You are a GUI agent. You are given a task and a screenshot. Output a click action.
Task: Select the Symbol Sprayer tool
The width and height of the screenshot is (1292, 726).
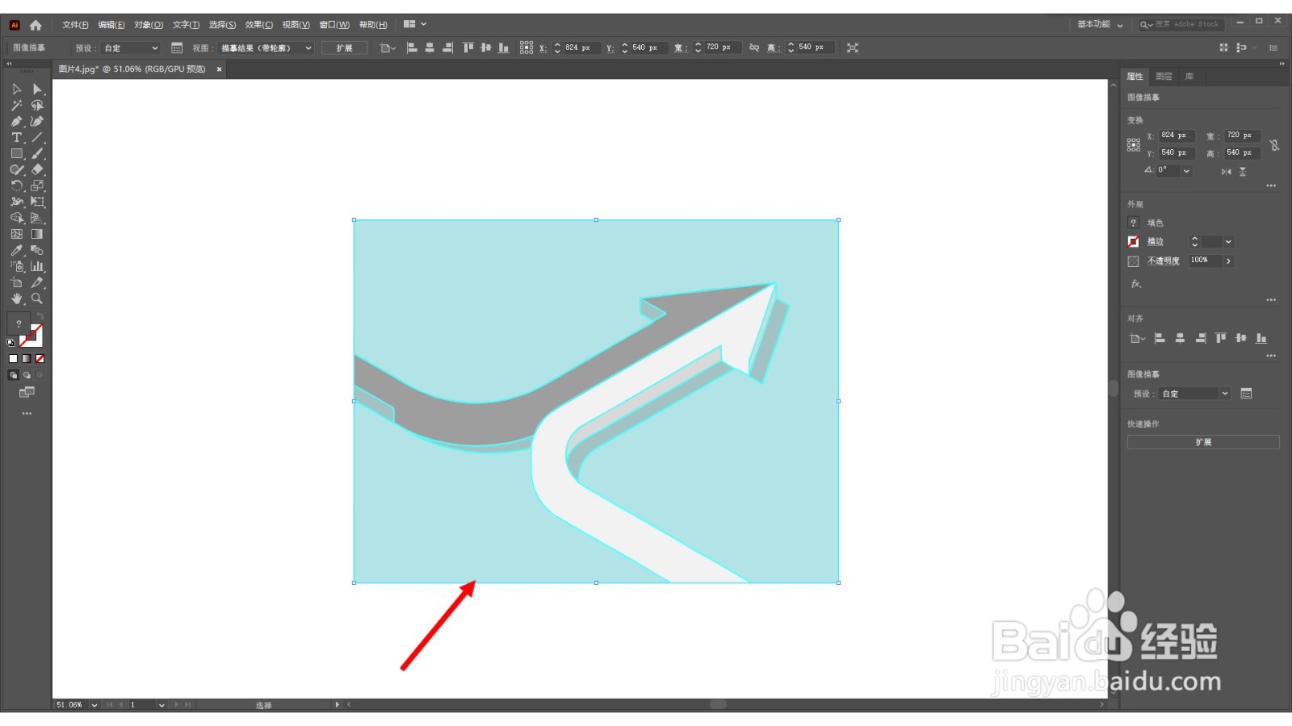tap(17, 267)
